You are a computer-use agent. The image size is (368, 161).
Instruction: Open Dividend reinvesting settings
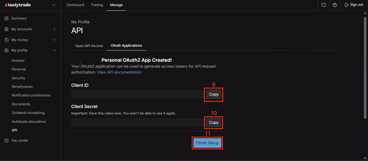(28, 113)
